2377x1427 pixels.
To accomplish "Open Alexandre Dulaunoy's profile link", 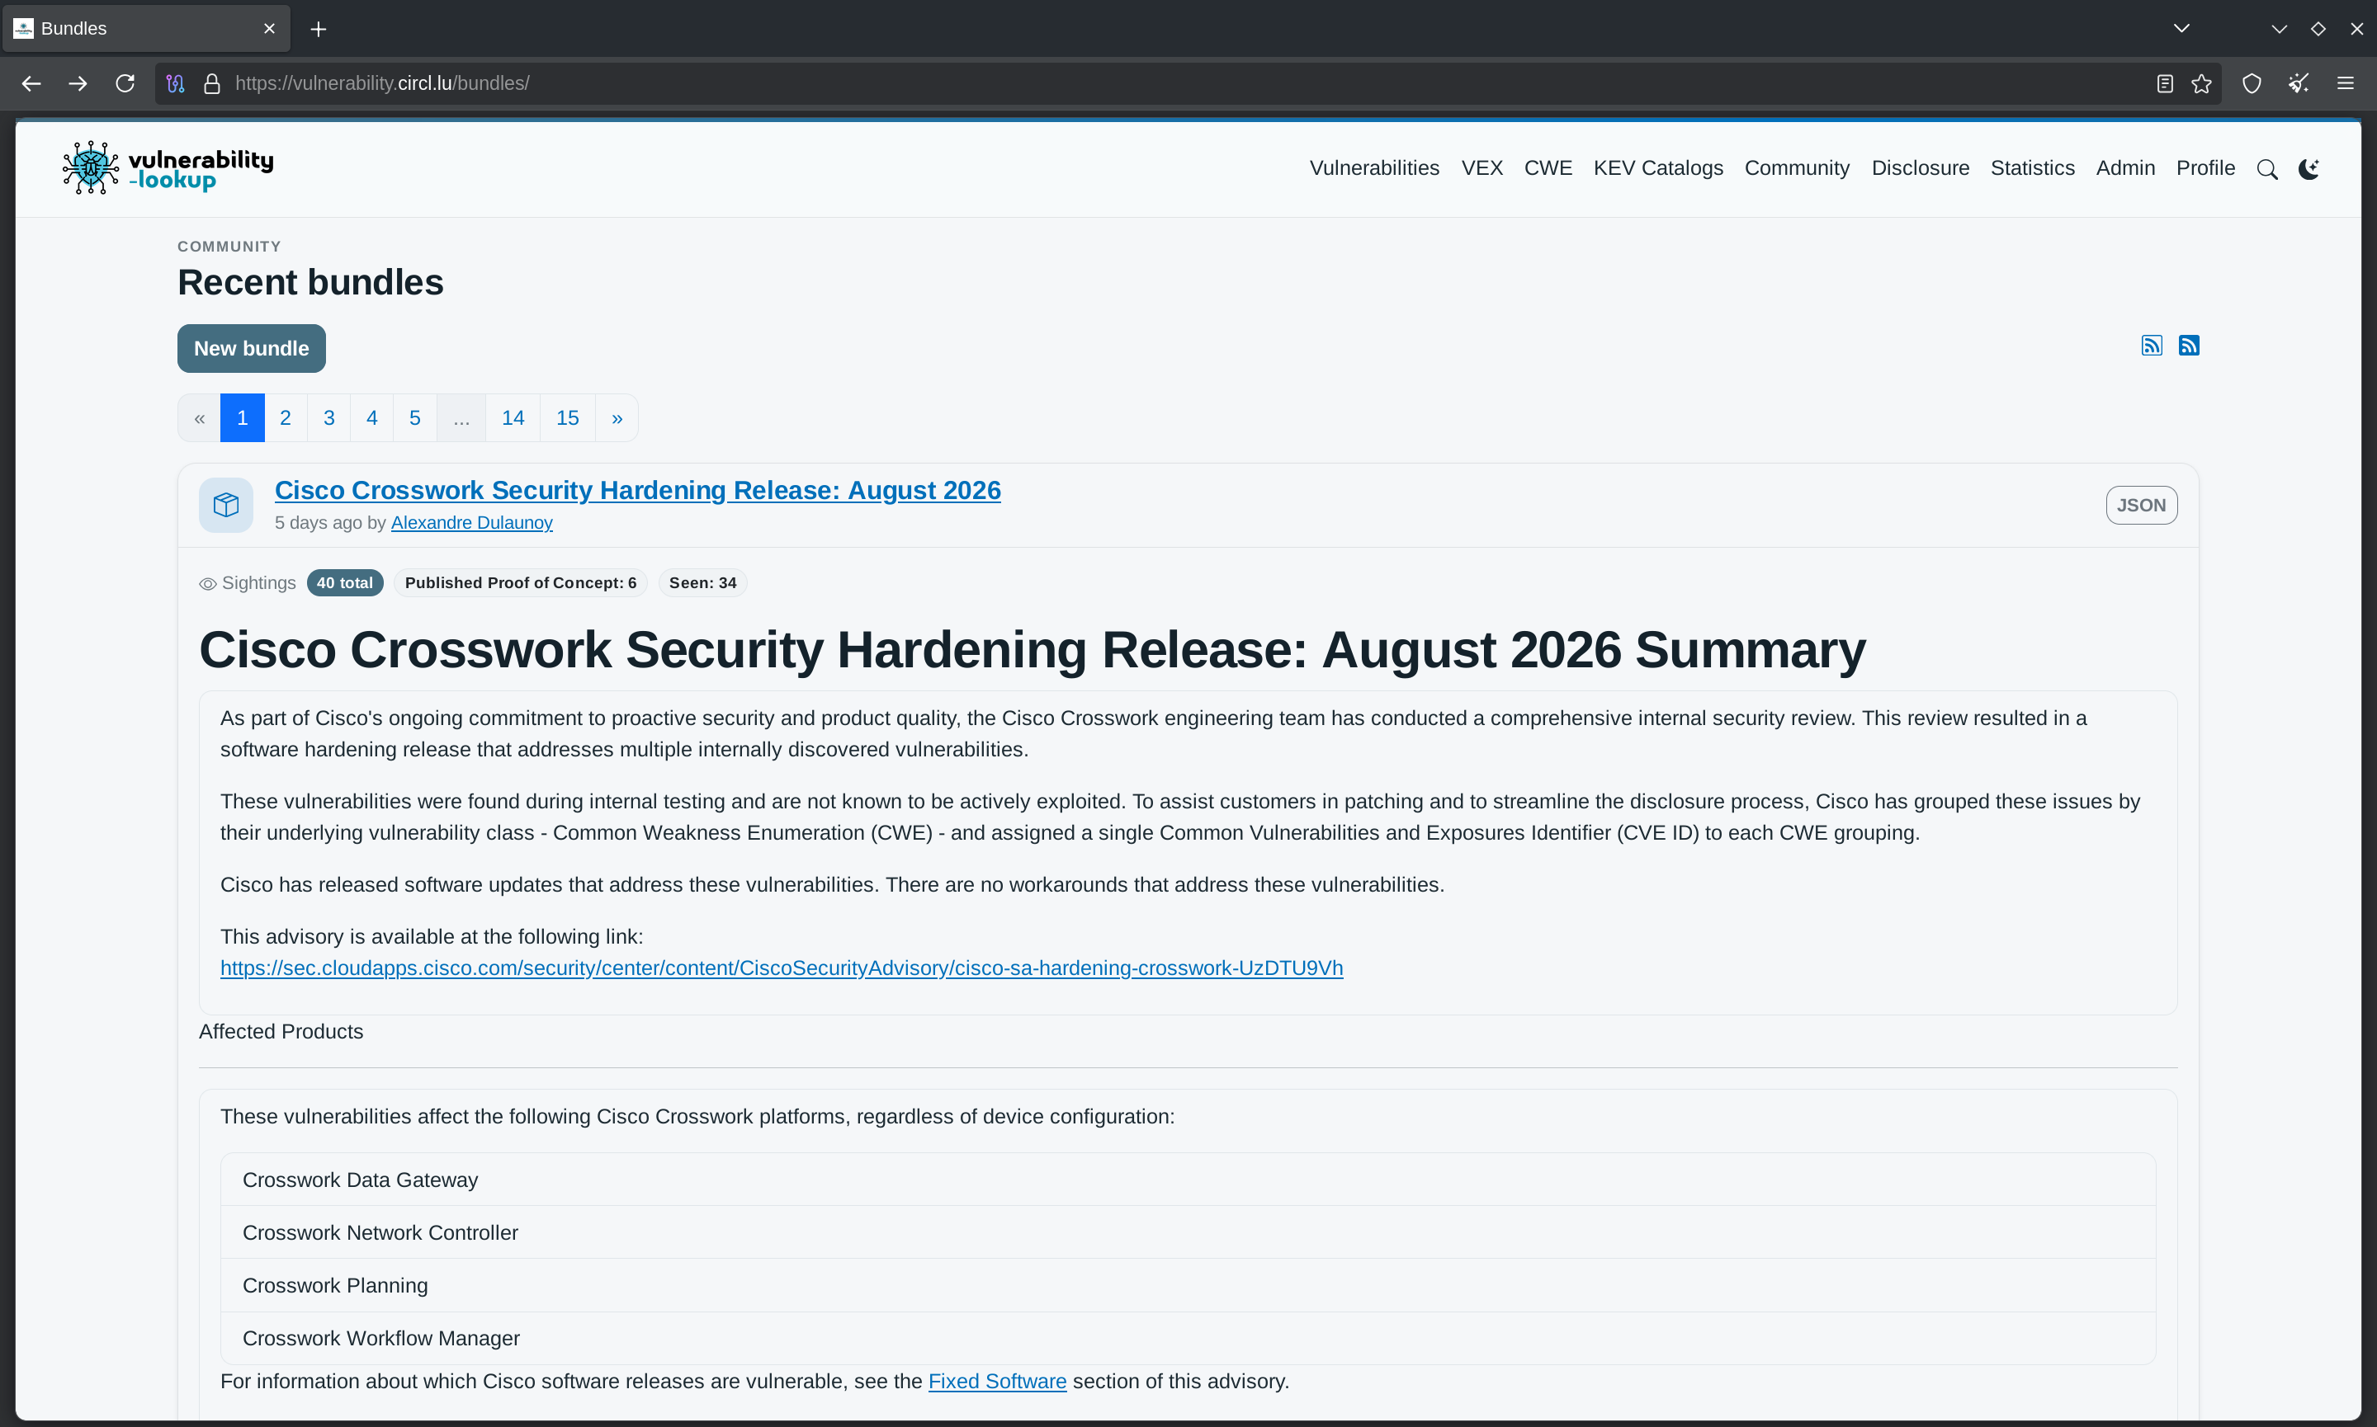I will tap(471, 523).
